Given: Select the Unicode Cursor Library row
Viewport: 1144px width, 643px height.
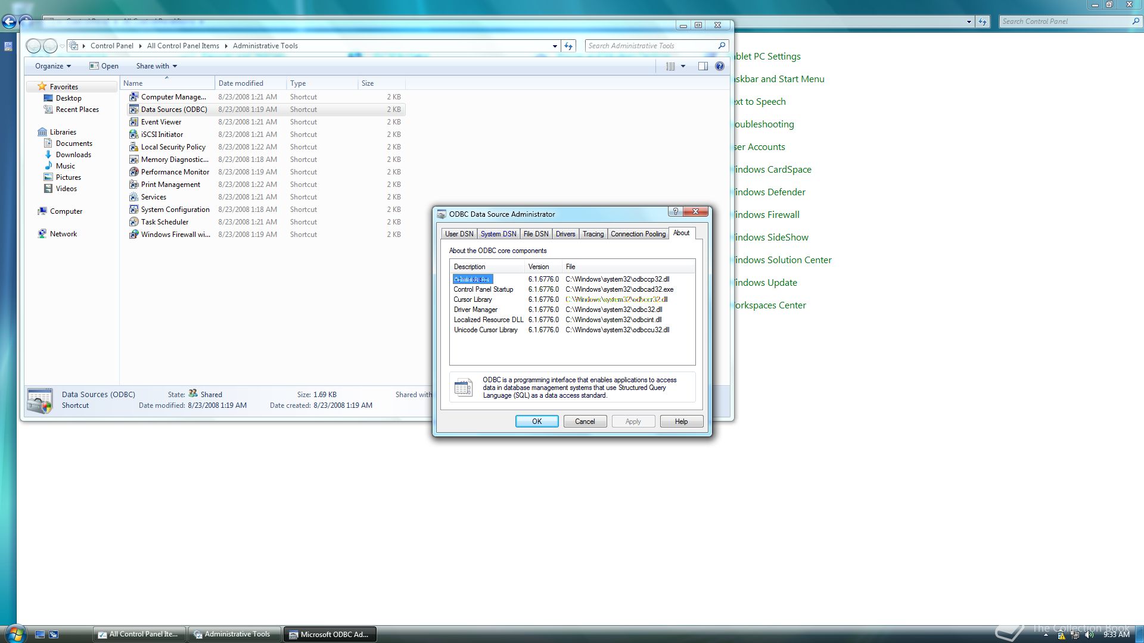Looking at the screenshot, I should 572,330.
